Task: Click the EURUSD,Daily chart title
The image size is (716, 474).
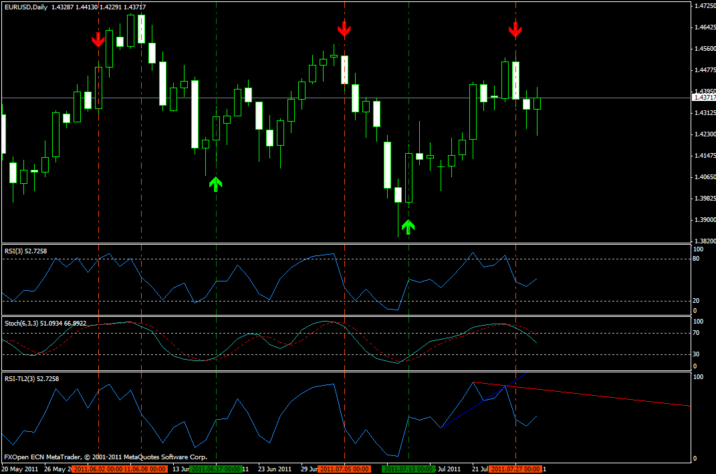Action: click(x=25, y=7)
